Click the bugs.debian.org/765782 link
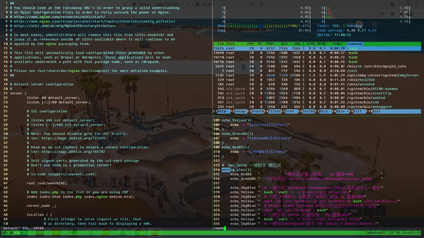Viewport: 424px width, 238px height. coord(73,152)
